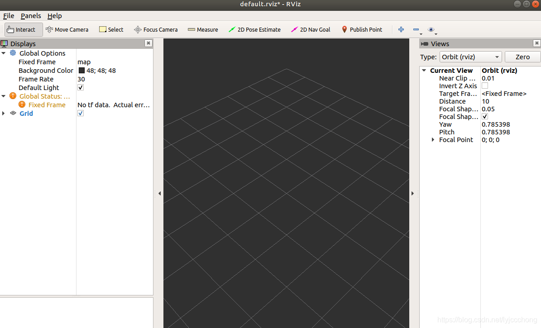Click the Focal Shape Size value 0.05
This screenshot has width=541, height=328.
pyautogui.click(x=488, y=109)
